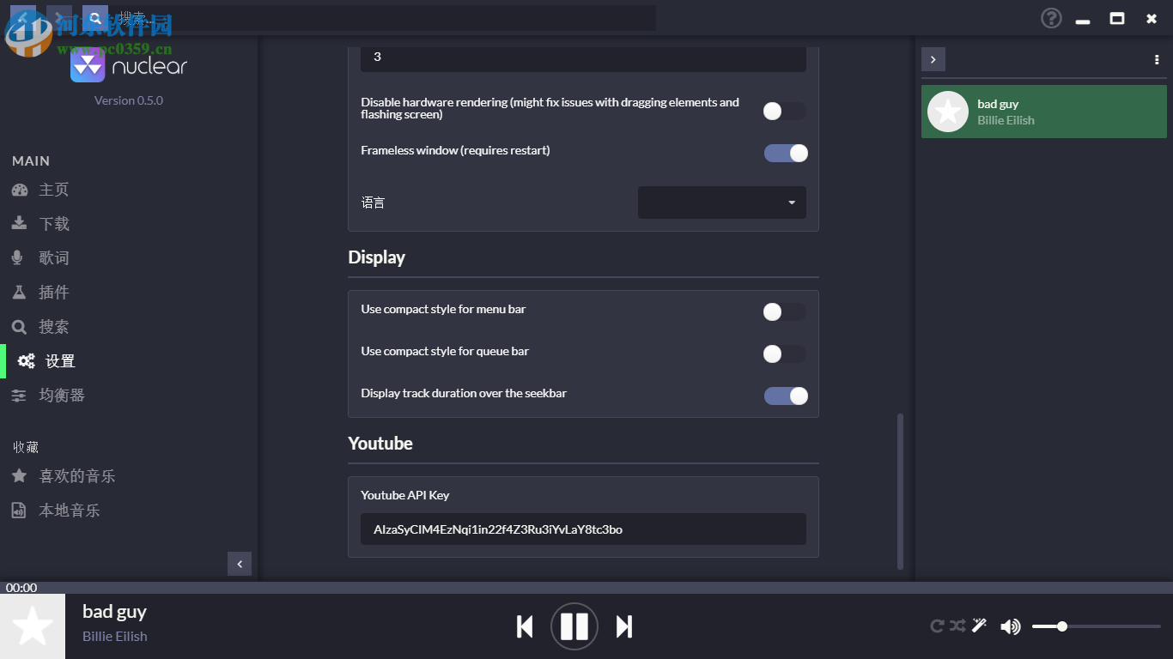Click the 收藏 sidebar heading
Image resolution: width=1173 pixels, height=659 pixels.
point(26,447)
